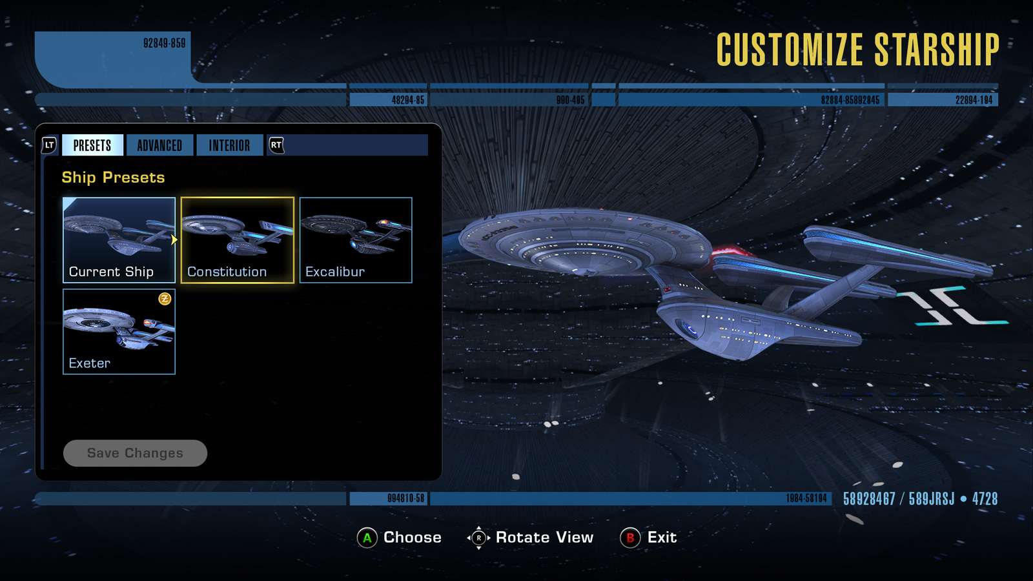Click the right-stick Rotate View icon
Viewport: 1033px width, 581px height.
coord(478,538)
